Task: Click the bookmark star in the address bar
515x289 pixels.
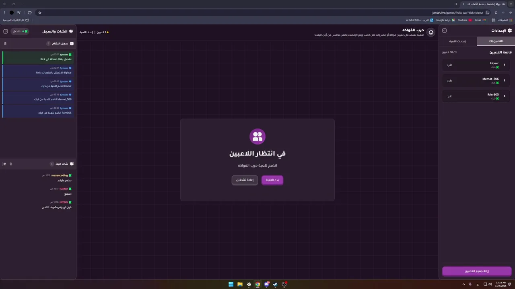Action: tap(40, 12)
